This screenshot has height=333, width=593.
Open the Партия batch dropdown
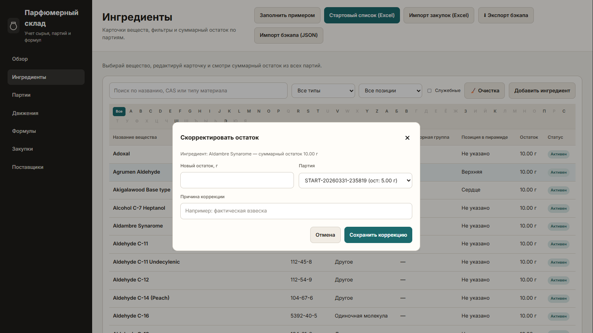point(355,181)
